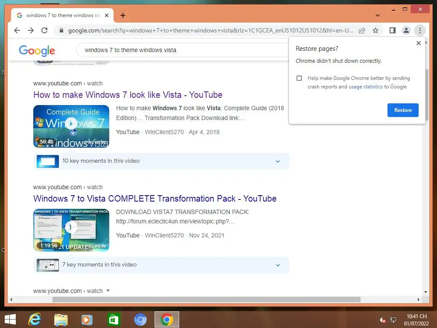The image size is (437, 328).
Task: Open the taskbar clock and date
Action: click(x=417, y=320)
